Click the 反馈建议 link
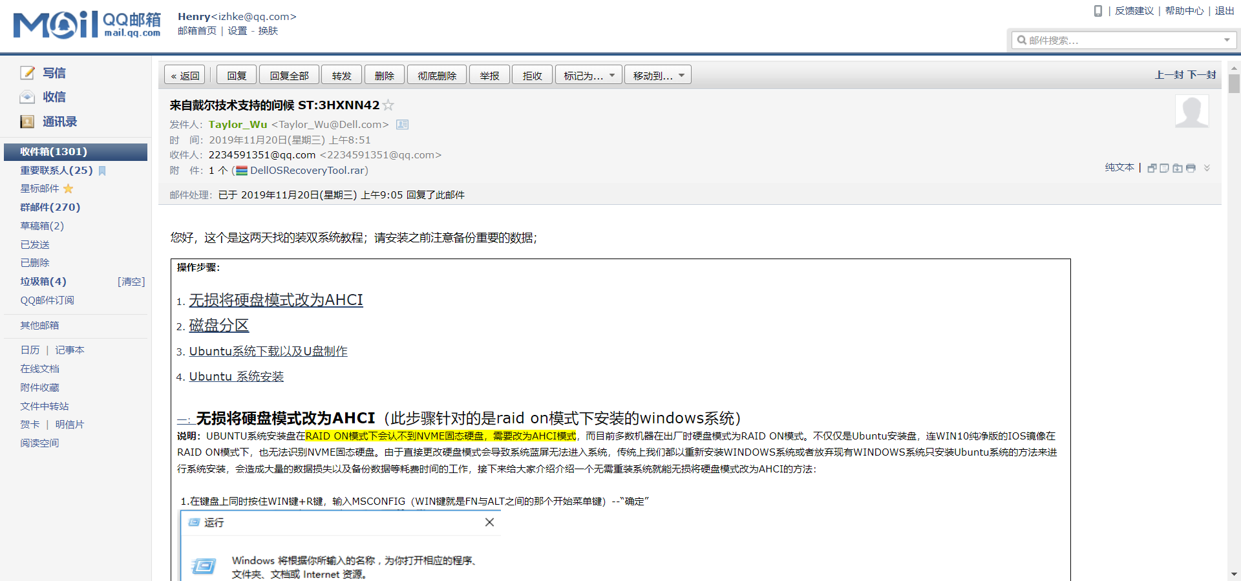Screen dimensions: 1241x581 (x=1134, y=11)
